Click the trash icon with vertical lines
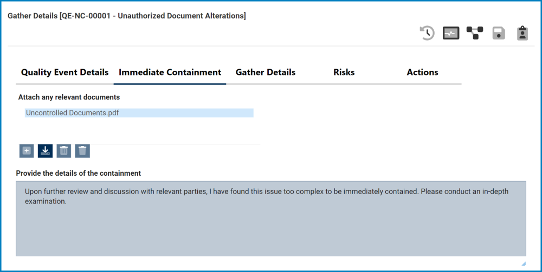This screenshot has height=272, width=542. [x=64, y=151]
